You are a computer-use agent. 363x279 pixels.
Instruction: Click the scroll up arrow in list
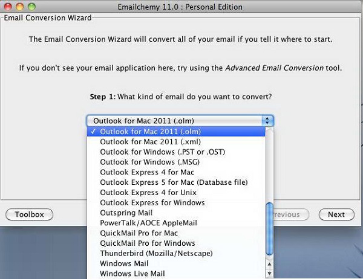coord(269,264)
